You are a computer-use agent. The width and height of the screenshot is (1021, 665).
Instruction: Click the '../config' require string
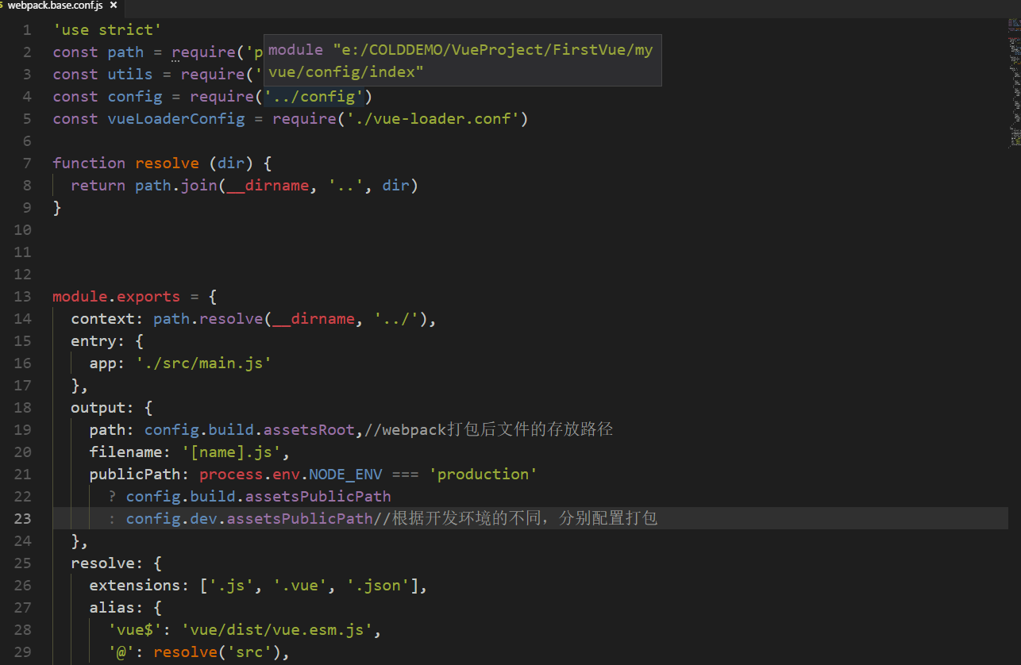click(x=314, y=96)
